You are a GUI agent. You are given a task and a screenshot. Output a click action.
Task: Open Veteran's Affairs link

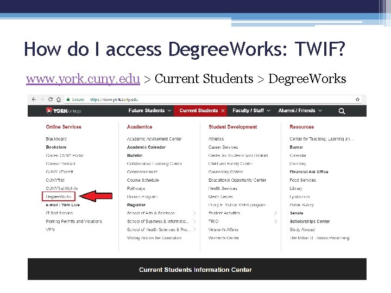pyautogui.click(x=223, y=230)
